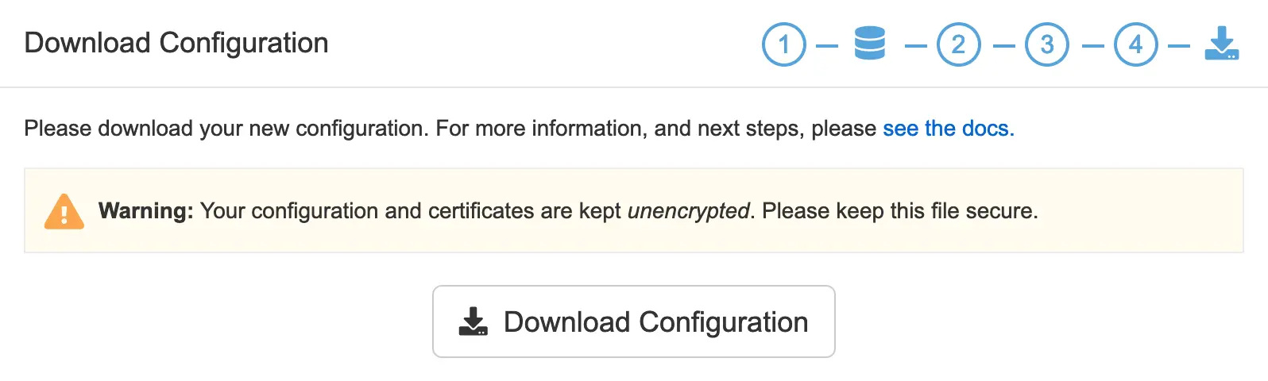Screen dimensions: 1268x381
Task: Open wizard step 4
Action: click(x=1135, y=44)
